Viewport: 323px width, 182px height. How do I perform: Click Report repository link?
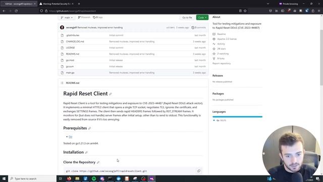pyautogui.click(x=222, y=64)
